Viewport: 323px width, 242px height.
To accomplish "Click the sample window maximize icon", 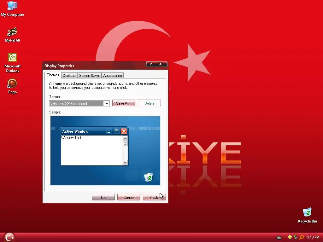I will click(116, 131).
